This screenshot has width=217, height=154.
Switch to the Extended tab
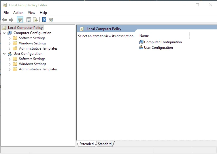point(86,144)
